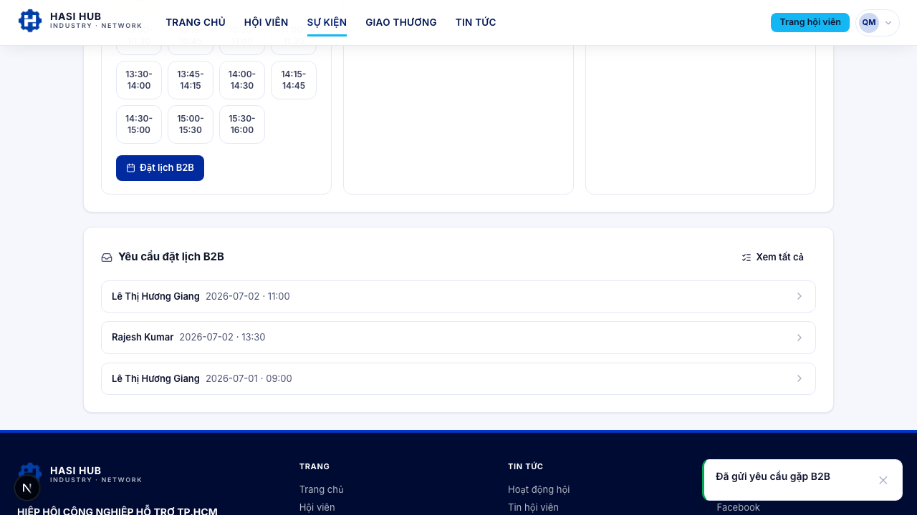Screen dimensions: 917x515
Task: Select the SỰ KIỆN nav tab
Action: pyautogui.click(x=327, y=22)
